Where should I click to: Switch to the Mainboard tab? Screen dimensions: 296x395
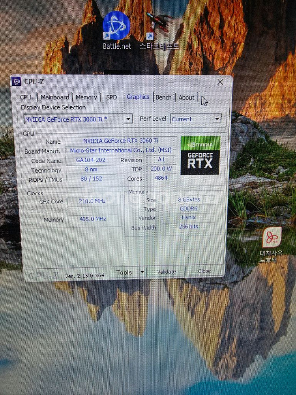coord(54,97)
